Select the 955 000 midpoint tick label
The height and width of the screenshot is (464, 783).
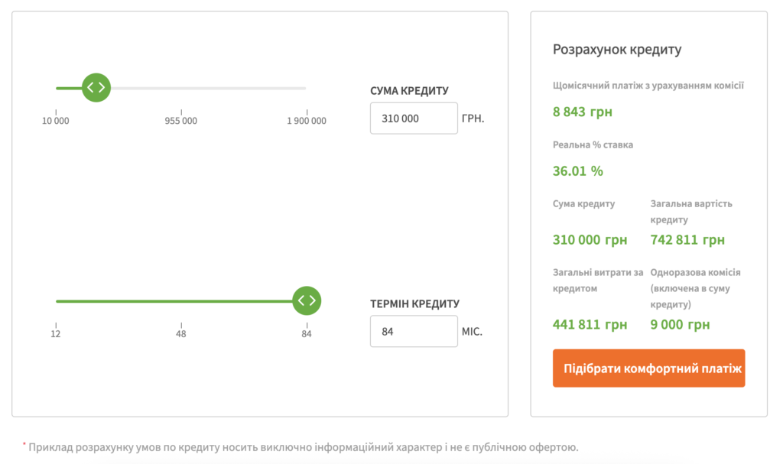tap(181, 121)
